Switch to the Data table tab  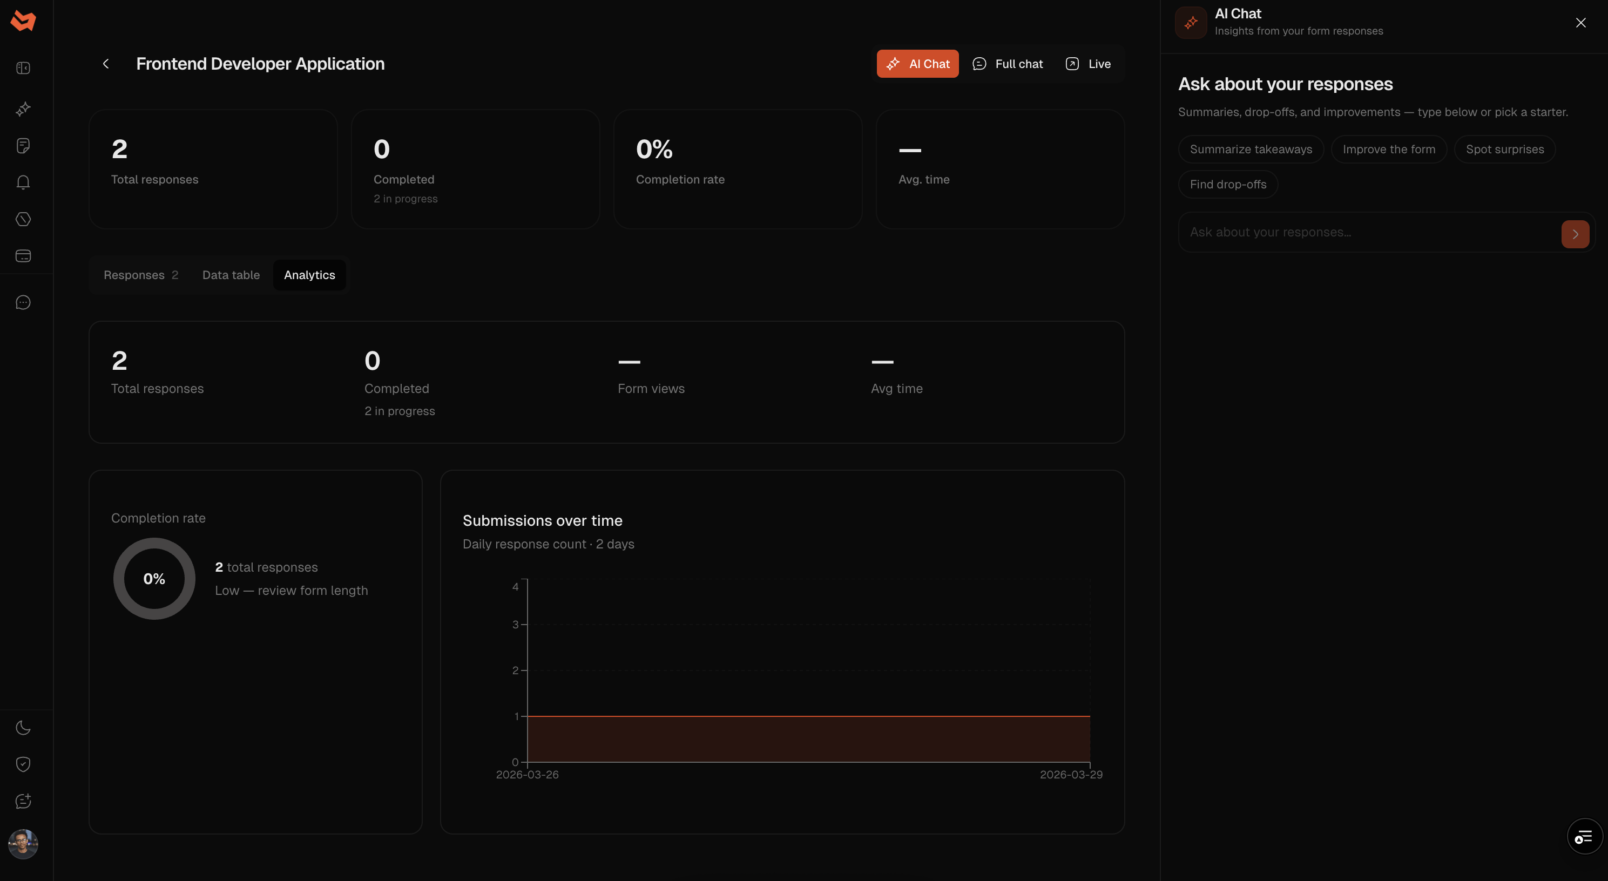click(x=231, y=275)
